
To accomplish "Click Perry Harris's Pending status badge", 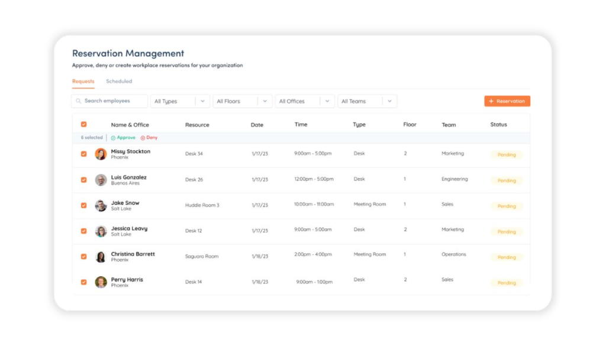I will (x=507, y=283).
